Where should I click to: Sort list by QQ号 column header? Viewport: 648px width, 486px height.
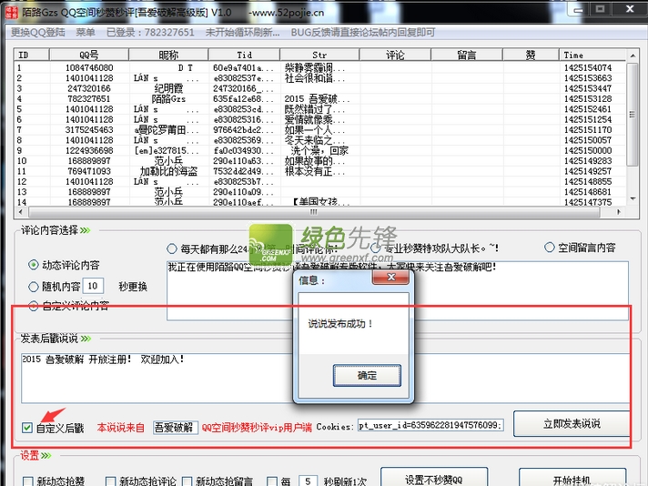[x=89, y=55]
